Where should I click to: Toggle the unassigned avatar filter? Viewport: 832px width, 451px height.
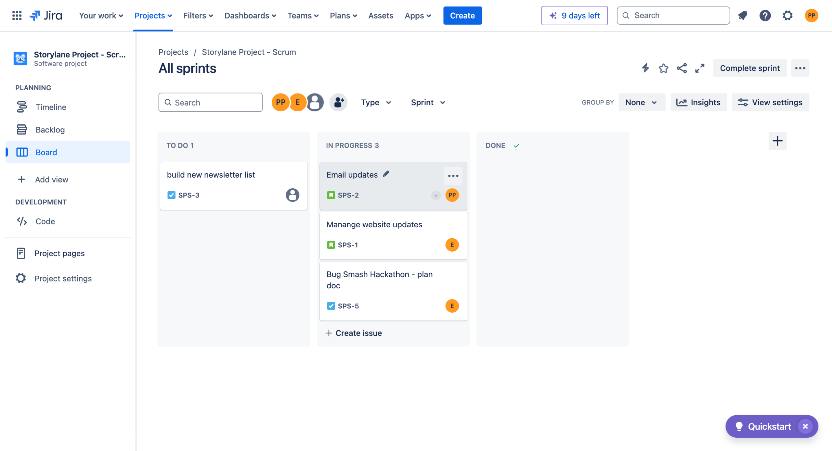click(315, 103)
